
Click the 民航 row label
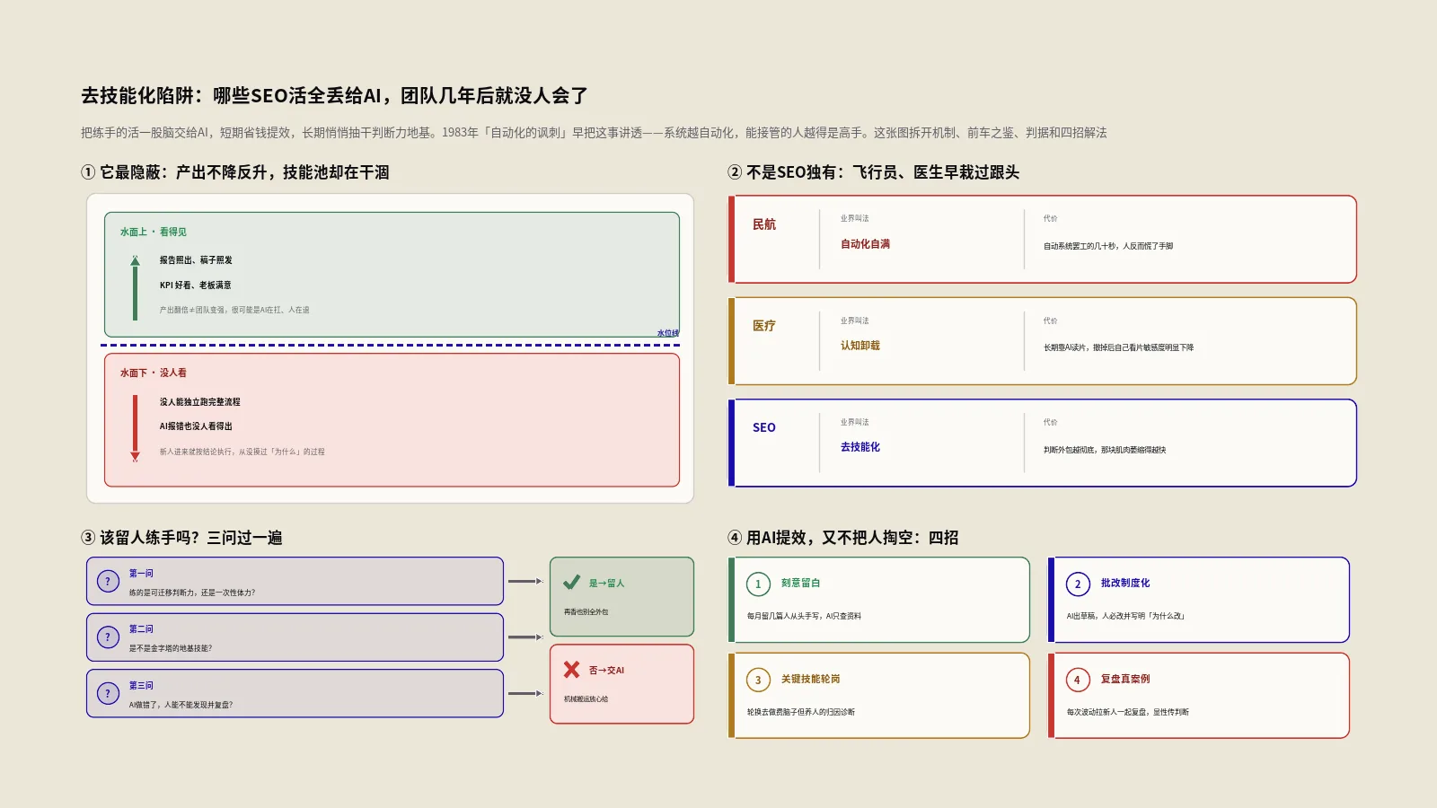(x=764, y=224)
